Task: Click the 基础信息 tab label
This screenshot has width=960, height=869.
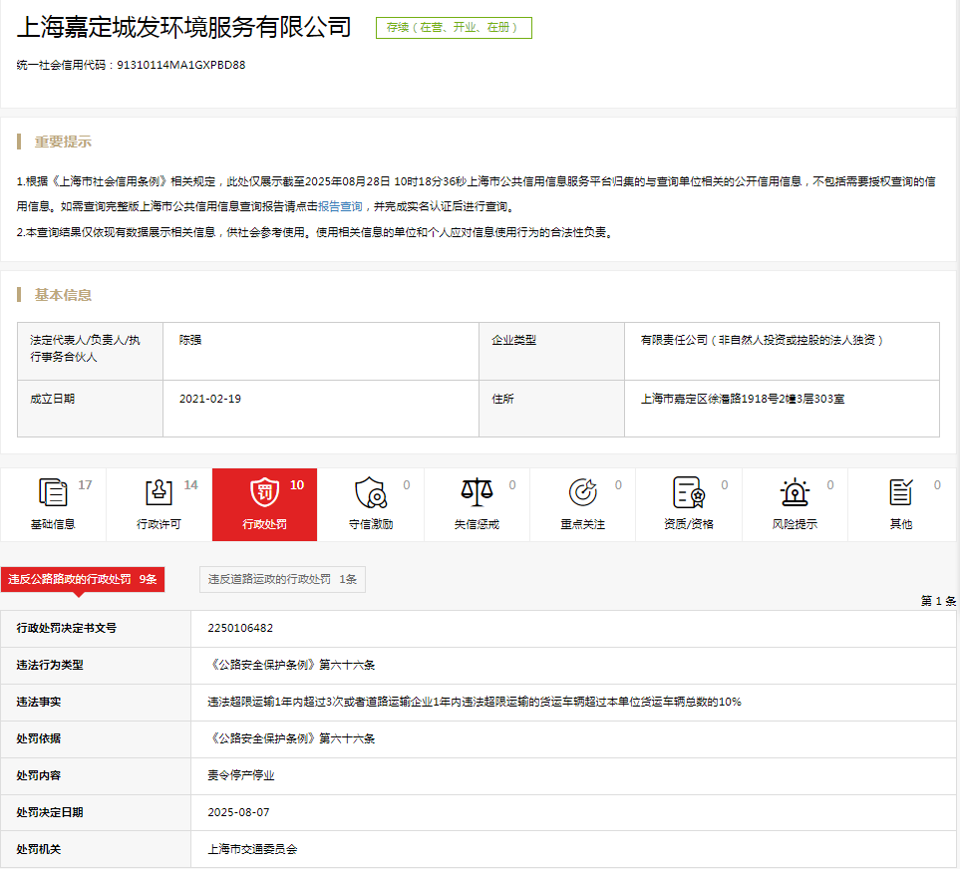Action: [53, 524]
